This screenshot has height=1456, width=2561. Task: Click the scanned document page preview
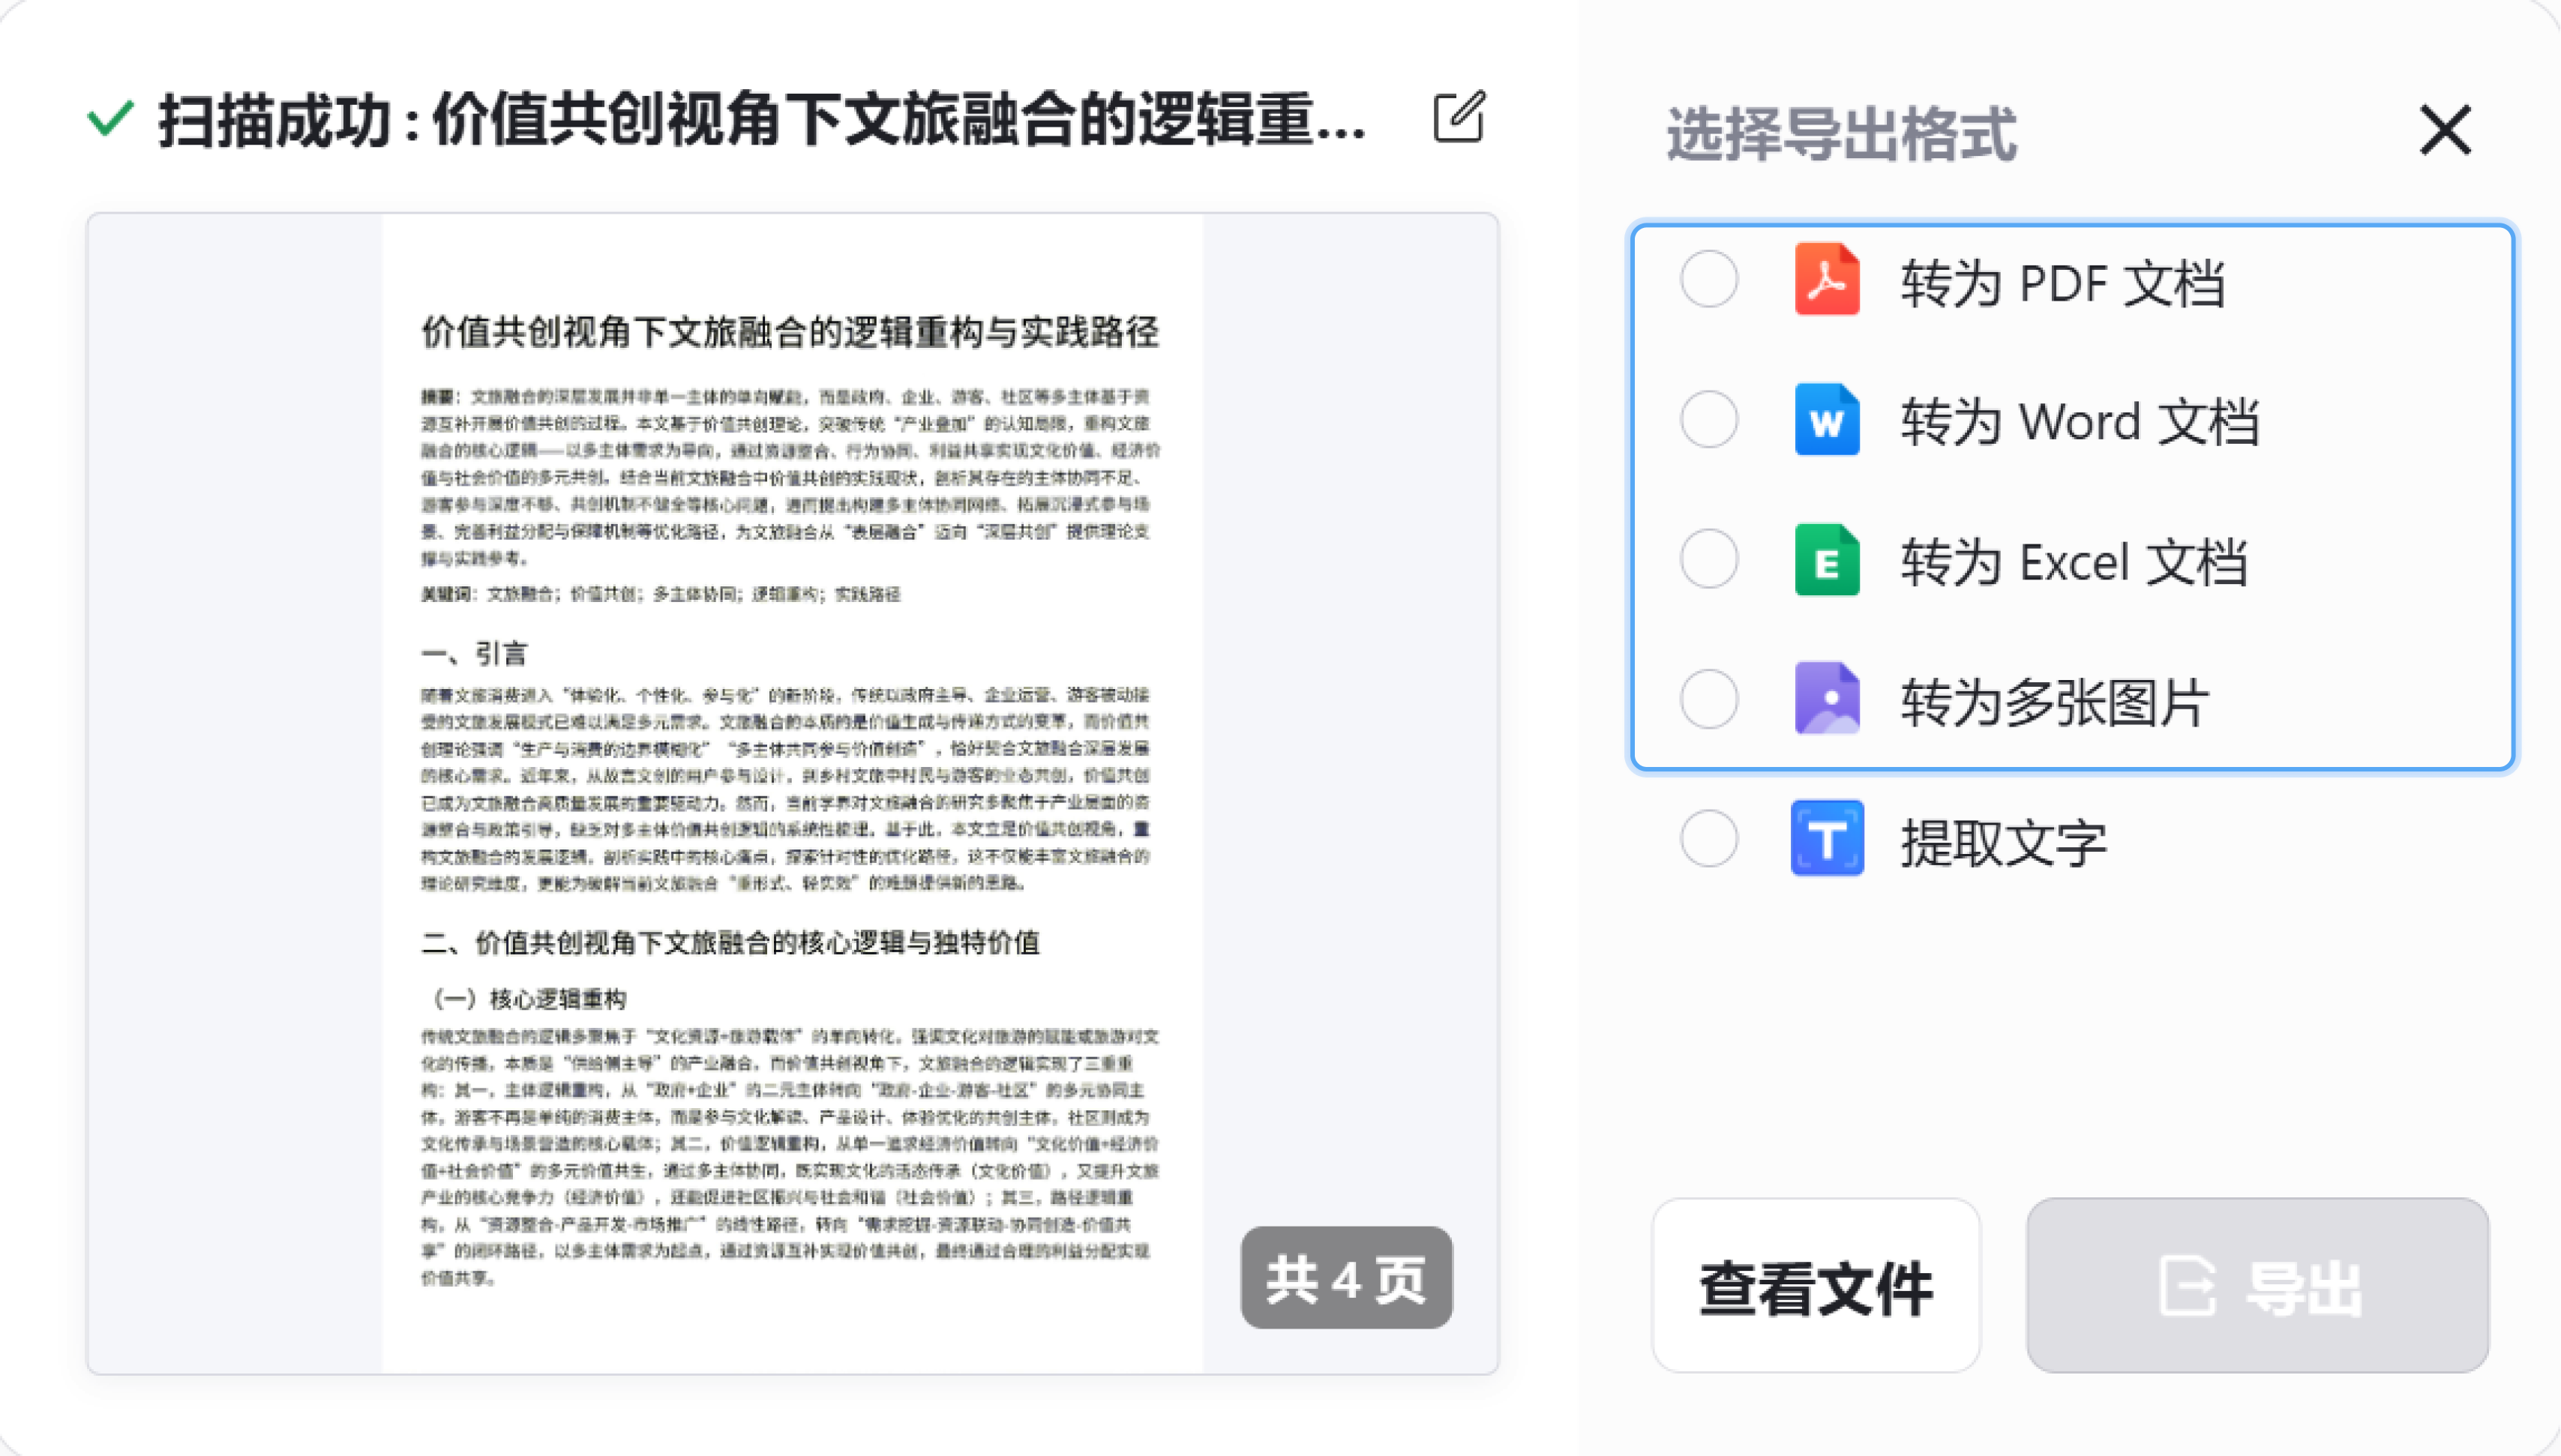[792, 793]
